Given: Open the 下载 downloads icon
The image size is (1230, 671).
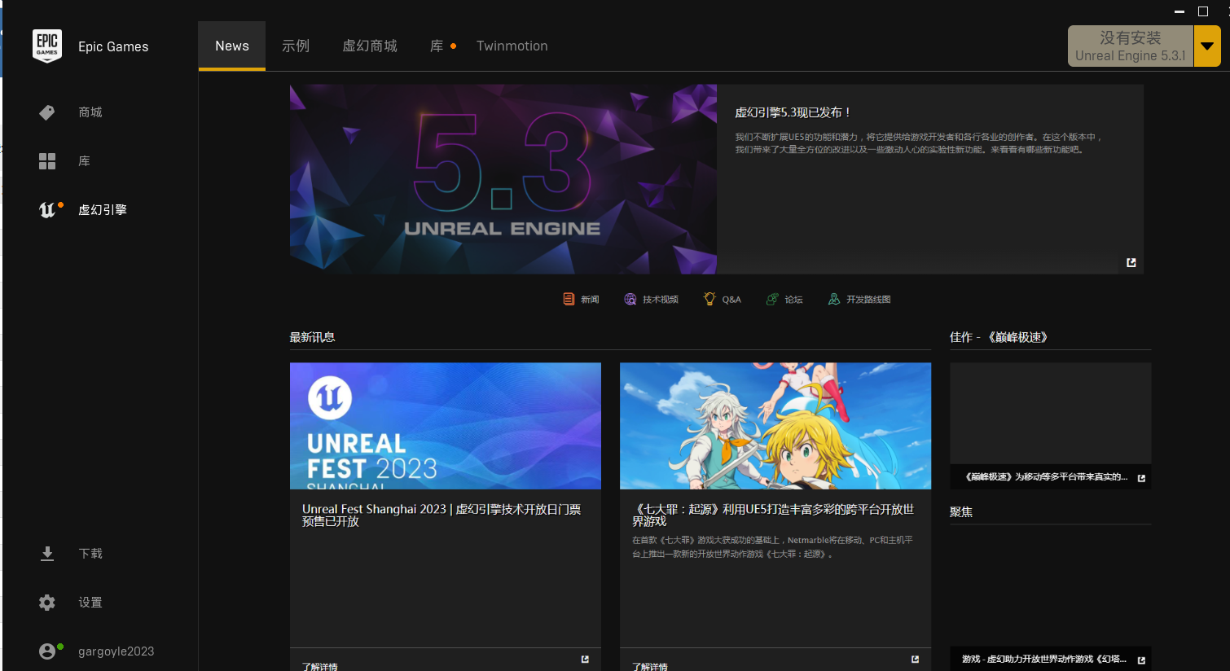Looking at the screenshot, I should point(47,554).
